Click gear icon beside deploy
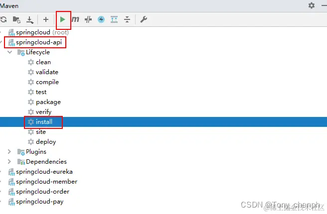This screenshot has width=327, height=214. (31, 142)
